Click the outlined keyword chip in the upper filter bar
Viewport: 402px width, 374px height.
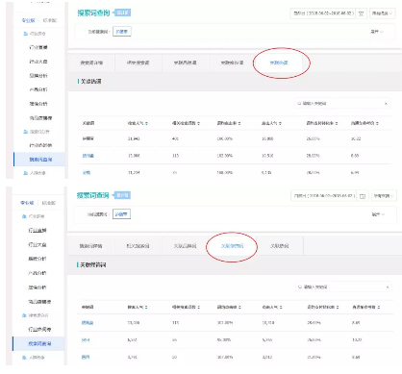tap(122, 32)
